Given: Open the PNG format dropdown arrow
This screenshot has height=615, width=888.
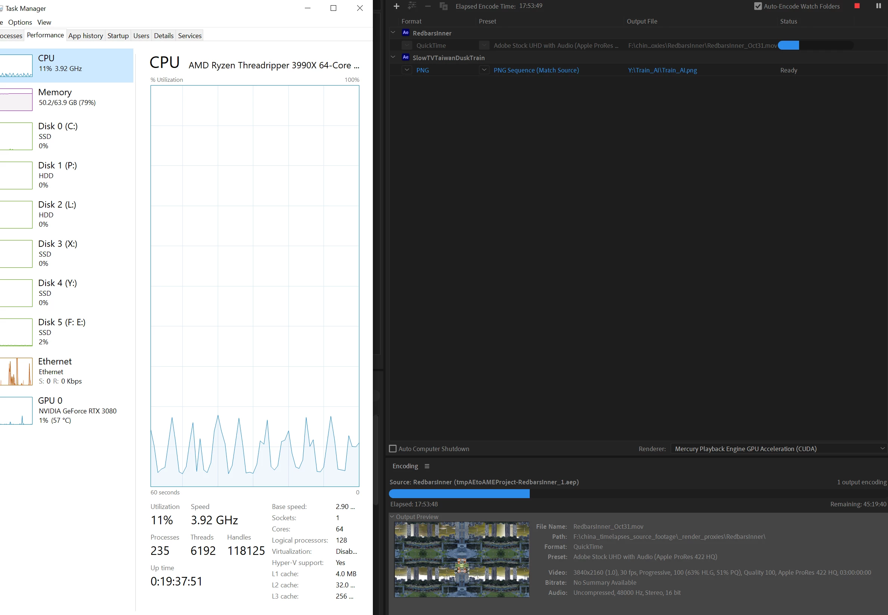Looking at the screenshot, I should [406, 70].
